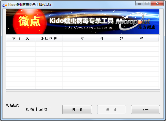Click the 文件名 column header
This screenshot has width=166, height=121.
tap(21, 39)
